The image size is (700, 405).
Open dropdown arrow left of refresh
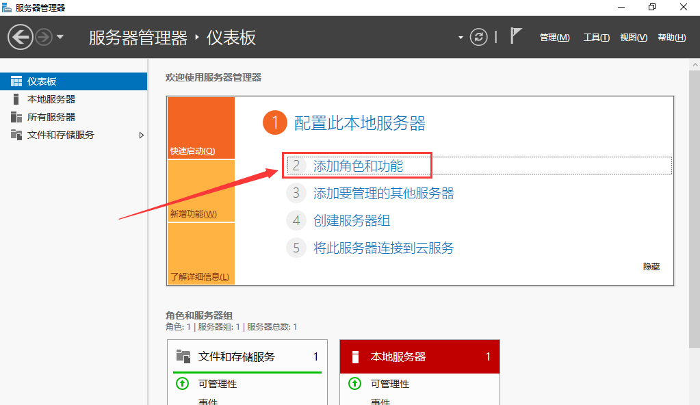click(461, 38)
